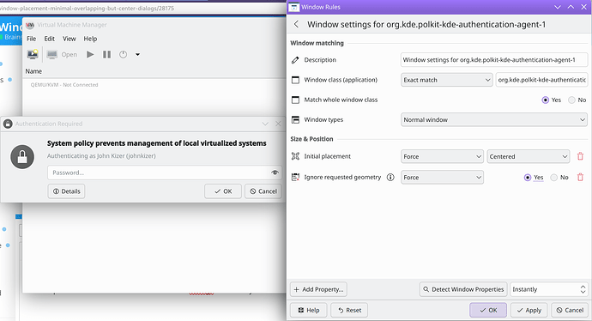Open Initial placement Force dropdown

442,156
